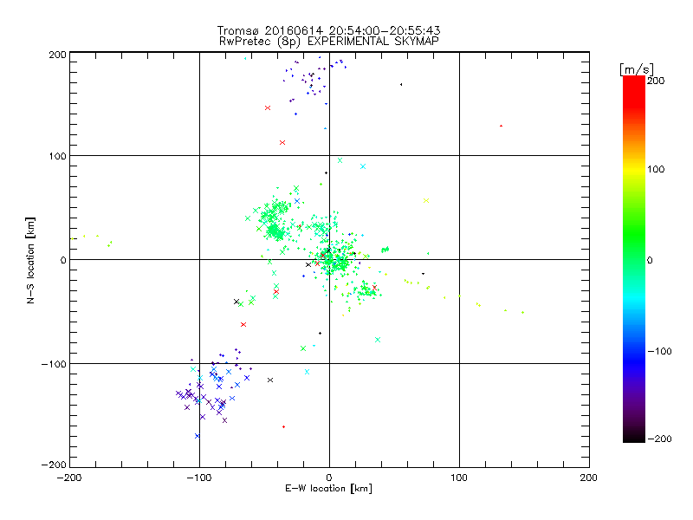This screenshot has height=520, width=693.
Task: Pick the black bottom of the velocity colorbar
Action: [634, 438]
